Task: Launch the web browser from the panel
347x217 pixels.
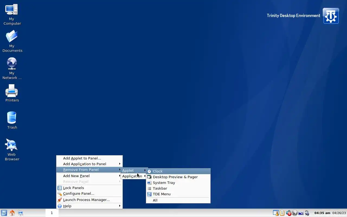Action: tap(20, 213)
